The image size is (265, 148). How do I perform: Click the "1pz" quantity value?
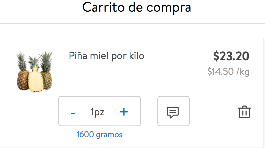(97, 112)
